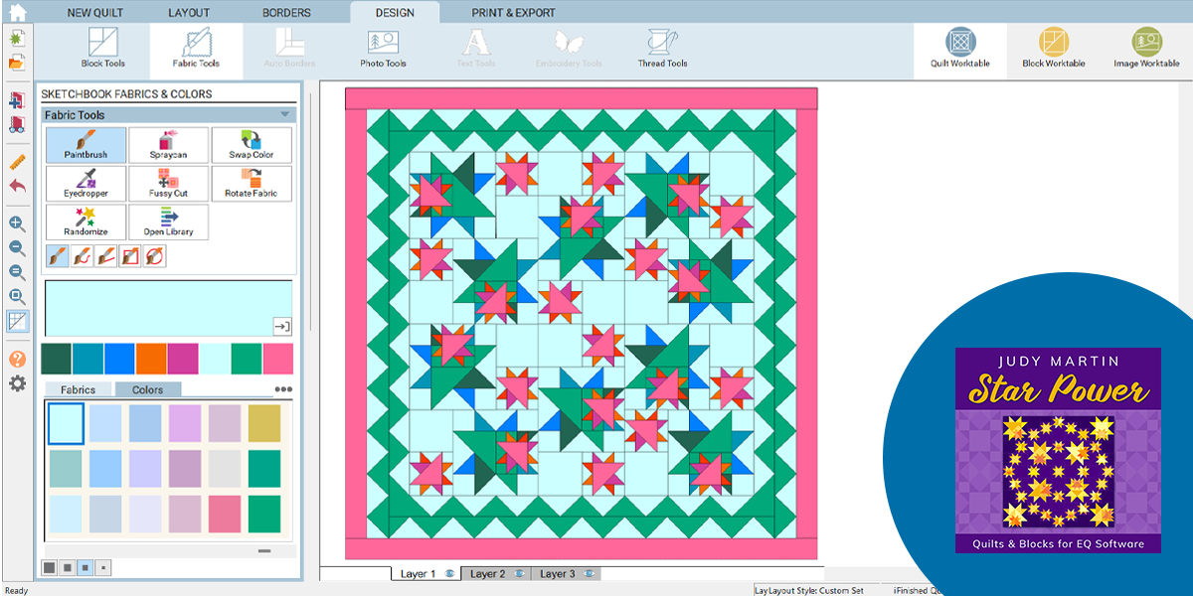Pick the orange recently used swatch
Screen dimensions: 1193x596
(x=151, y=359)
